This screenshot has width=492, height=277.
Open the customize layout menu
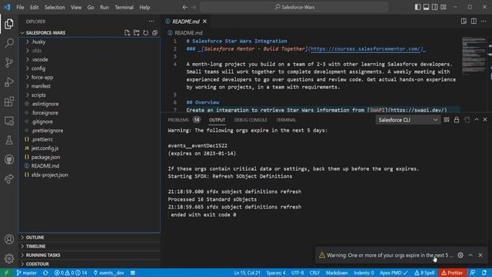tap(444, 7)
